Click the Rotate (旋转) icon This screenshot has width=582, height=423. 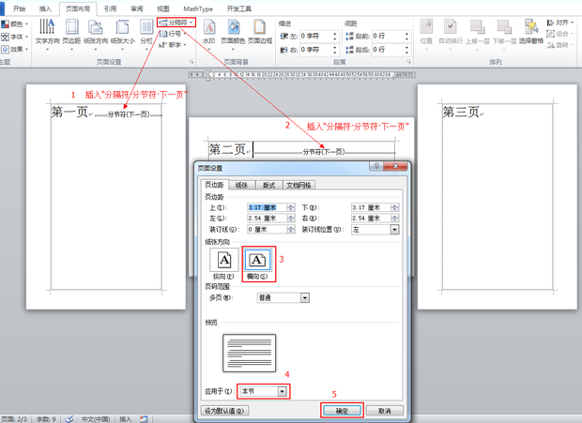point(559,45)
